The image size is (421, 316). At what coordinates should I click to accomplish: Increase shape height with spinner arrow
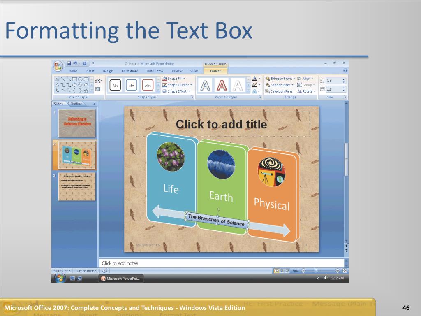(343, 79)
